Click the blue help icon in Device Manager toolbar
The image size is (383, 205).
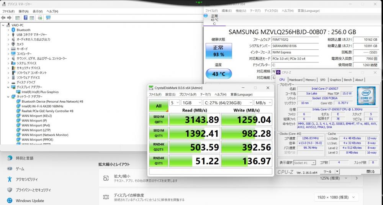coord(25,18)
